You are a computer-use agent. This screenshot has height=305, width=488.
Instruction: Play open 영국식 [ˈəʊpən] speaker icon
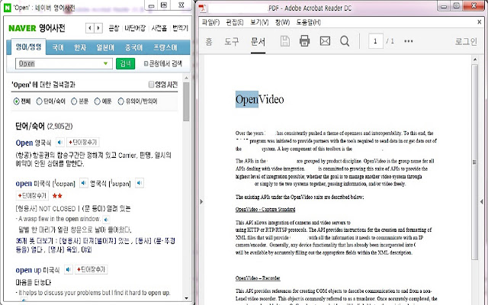tap(139, 183)
